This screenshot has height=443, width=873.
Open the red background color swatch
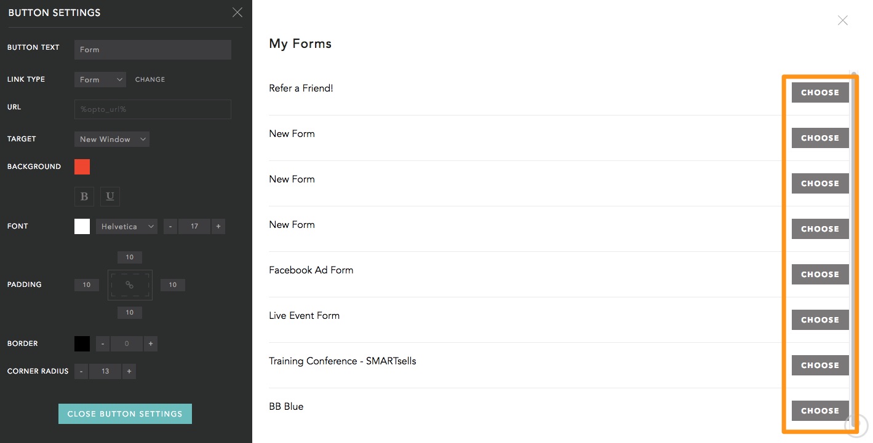[x=82, y=167]
